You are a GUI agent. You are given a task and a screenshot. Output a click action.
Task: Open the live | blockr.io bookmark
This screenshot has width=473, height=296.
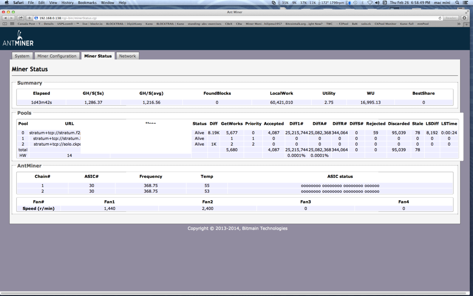(x=93, y=24)
